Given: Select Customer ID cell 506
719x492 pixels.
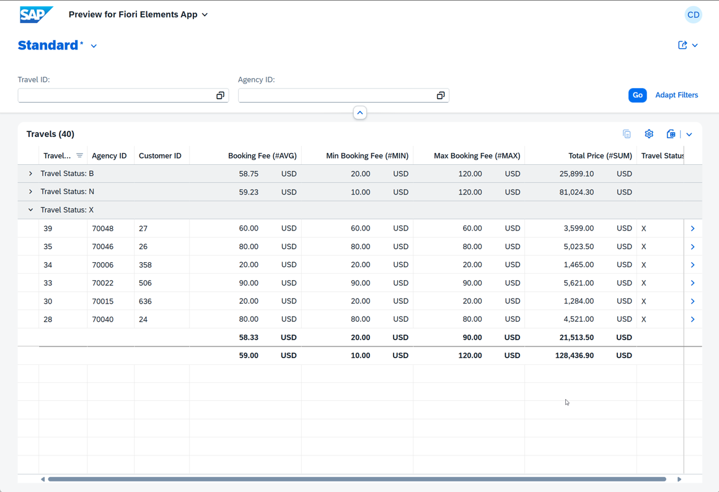Looking at the screenshot, I should [145, 283].
